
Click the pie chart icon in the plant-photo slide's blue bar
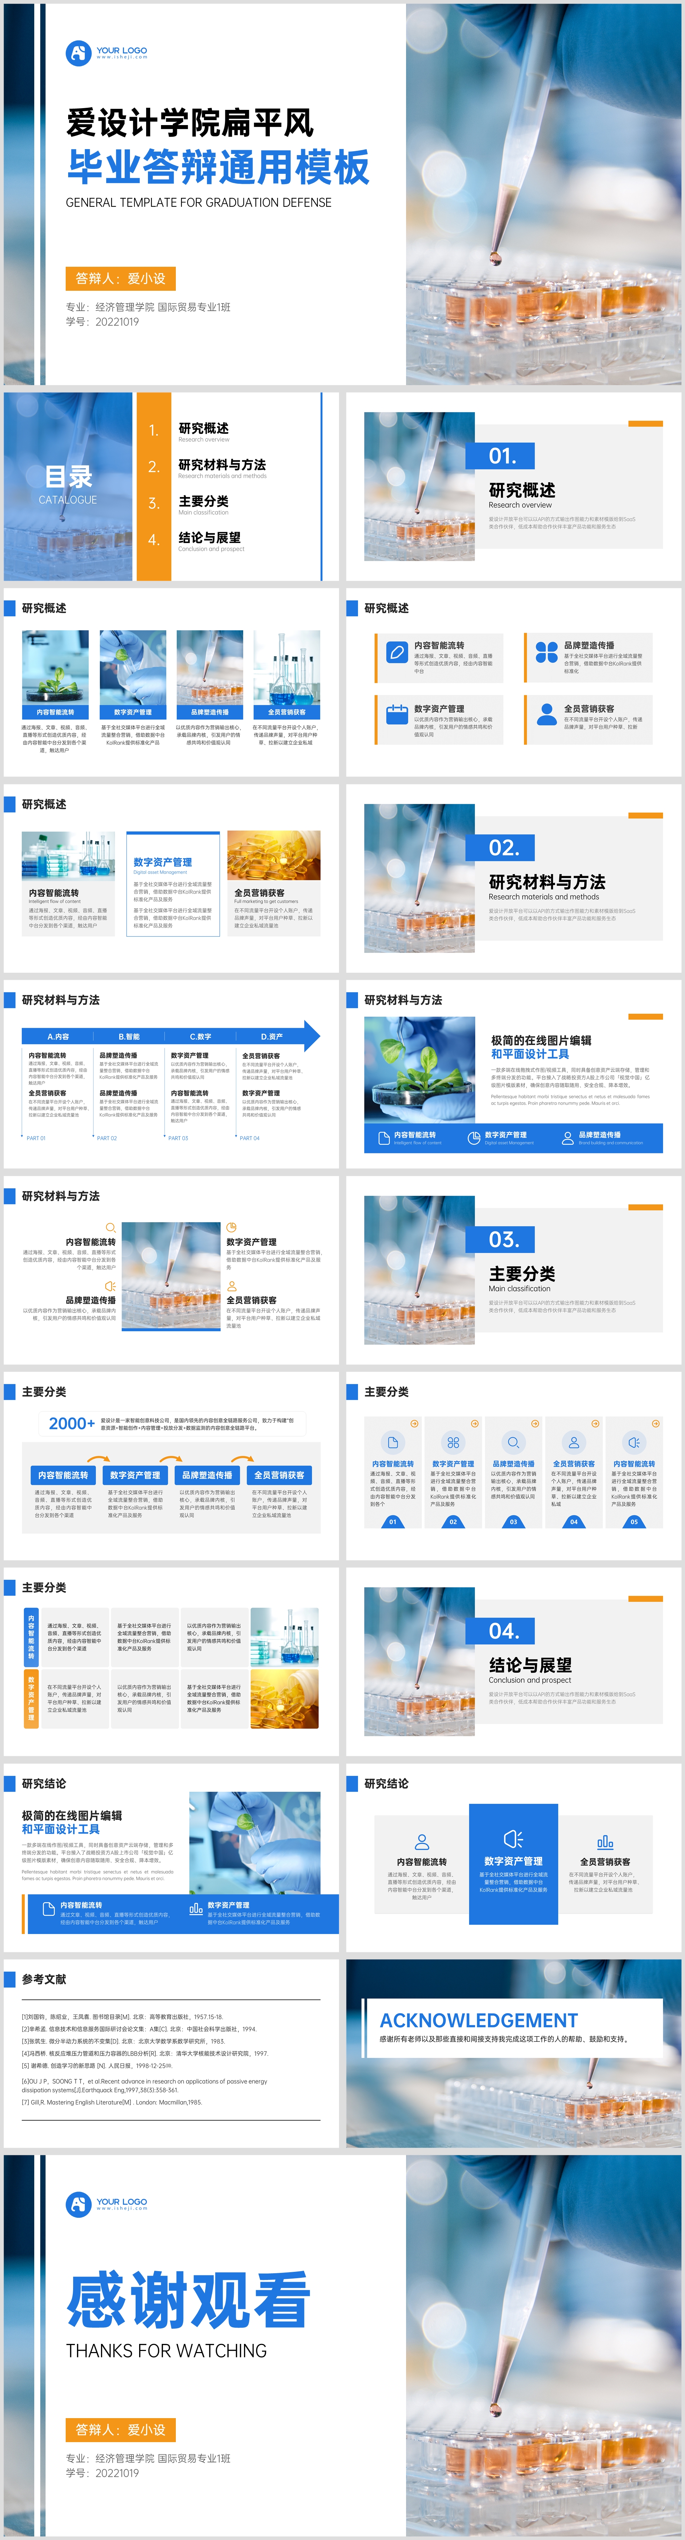coord(474,1138)
